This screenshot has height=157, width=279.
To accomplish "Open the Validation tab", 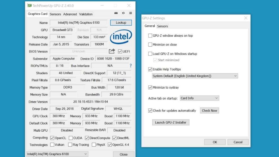I will (x=86, y=14).
